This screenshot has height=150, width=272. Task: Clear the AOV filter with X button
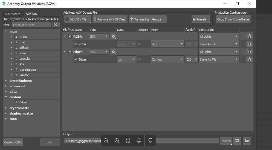click(55, 25)
